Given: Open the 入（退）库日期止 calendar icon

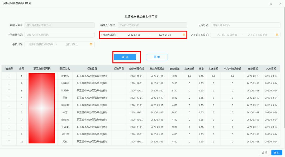Looking at the screenshot, I should click(276, 35).
